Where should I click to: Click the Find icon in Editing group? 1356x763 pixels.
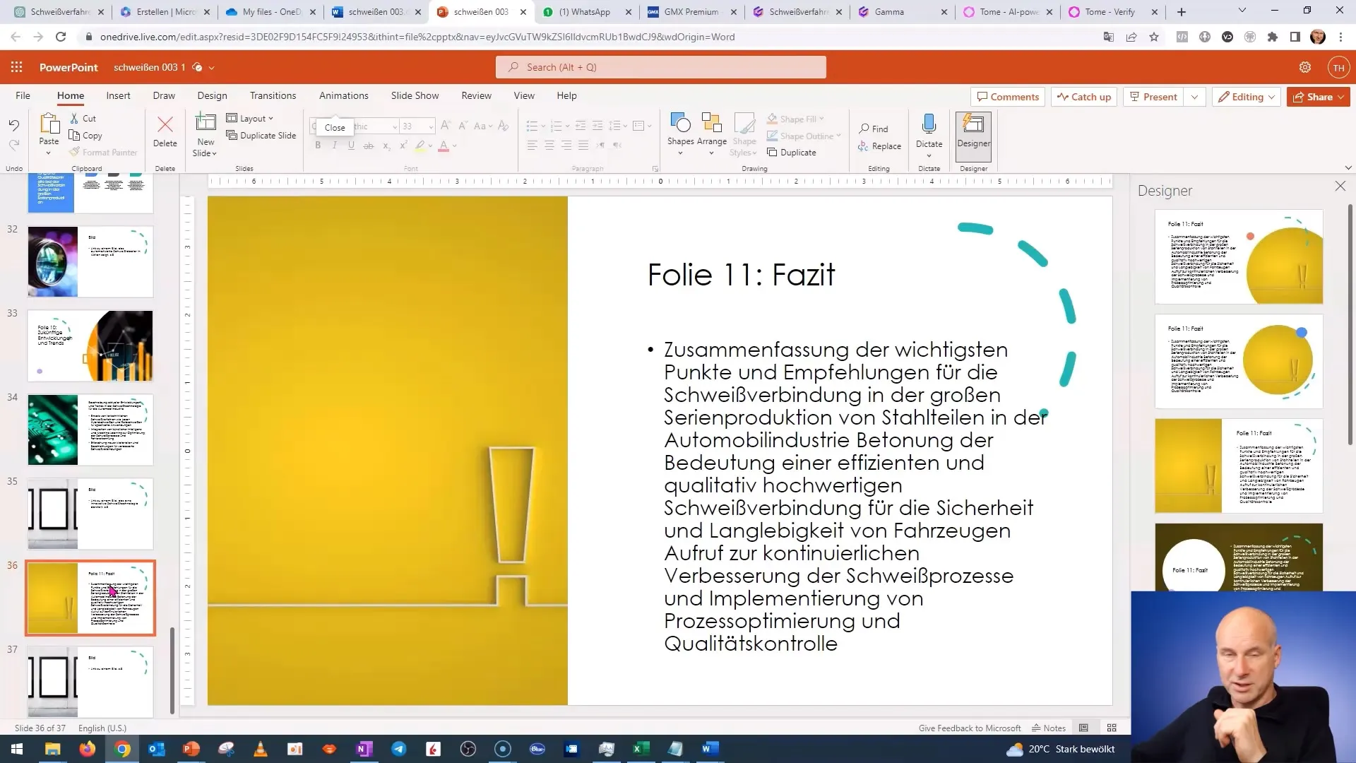(874, 129)
